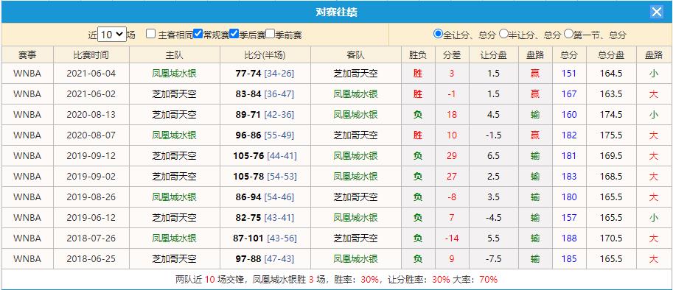The height and width of the screenshot is (290, 673).
Task: Click the 总分 column header
Action: pos(569,54)
